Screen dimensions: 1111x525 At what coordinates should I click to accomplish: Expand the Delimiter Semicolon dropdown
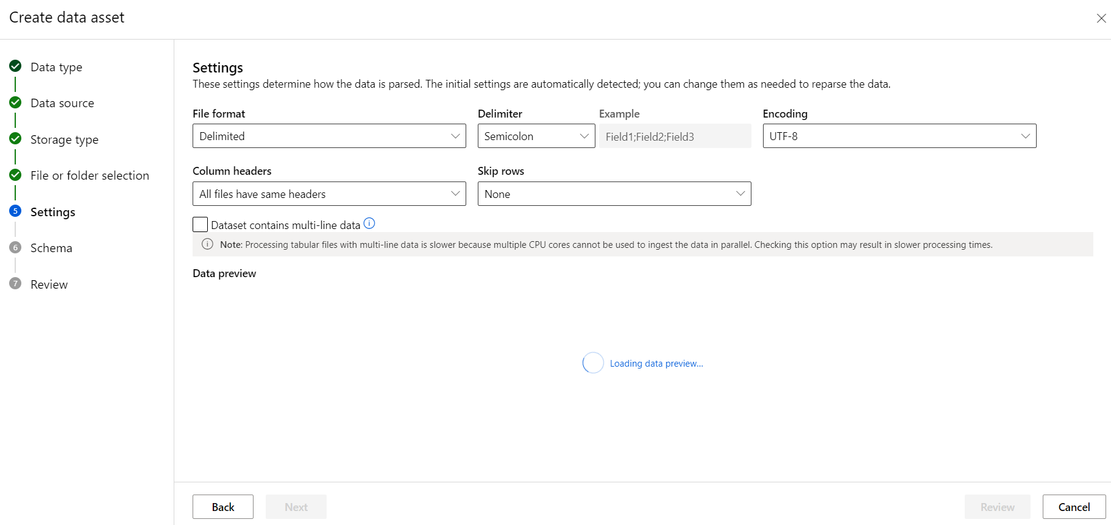click(x=536, y=136)
